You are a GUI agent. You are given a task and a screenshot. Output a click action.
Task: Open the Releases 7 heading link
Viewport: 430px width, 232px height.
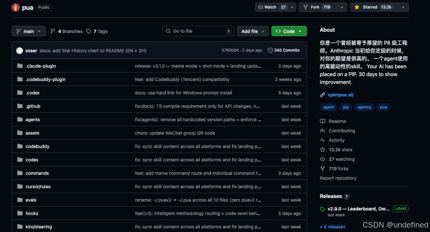pyautogui.click(x=334, y=196)
